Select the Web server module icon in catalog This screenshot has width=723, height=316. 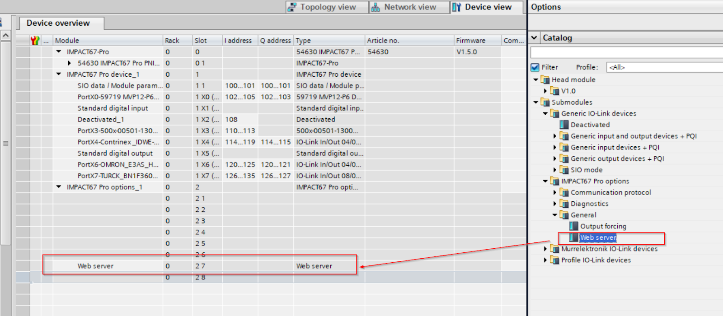click(573, 238)
